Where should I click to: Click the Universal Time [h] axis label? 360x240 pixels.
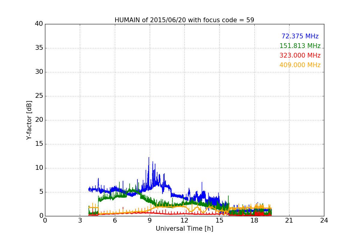click(x=184, y=229)
